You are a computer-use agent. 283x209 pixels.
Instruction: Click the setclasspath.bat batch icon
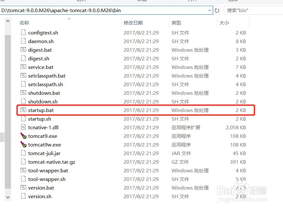tap(23, 76)
